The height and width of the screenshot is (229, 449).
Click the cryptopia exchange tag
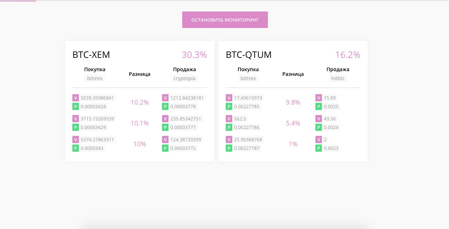pos(184,78)
